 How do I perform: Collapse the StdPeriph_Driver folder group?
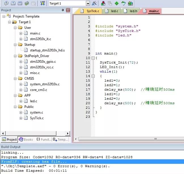(15, 56)
